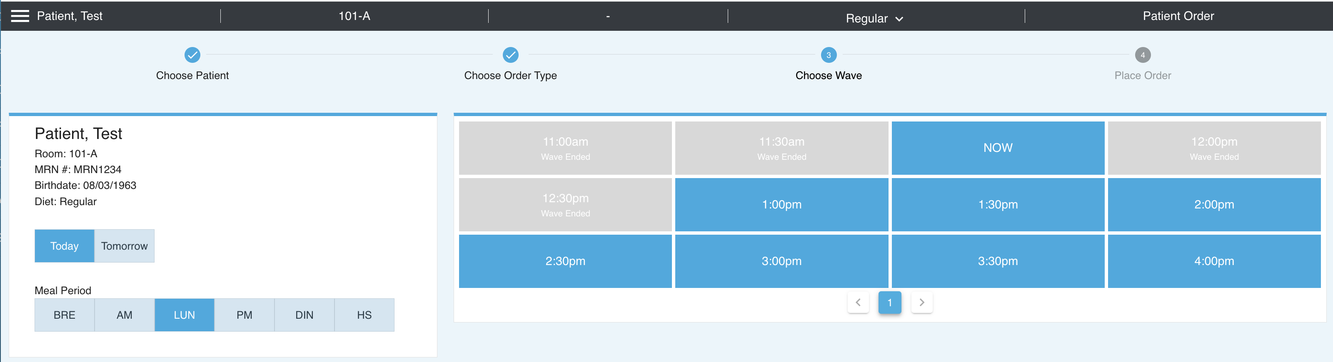Select page 1 in wave pagination
The width and height of the screenshot is (1333, 362).
[x=889, y=302]
